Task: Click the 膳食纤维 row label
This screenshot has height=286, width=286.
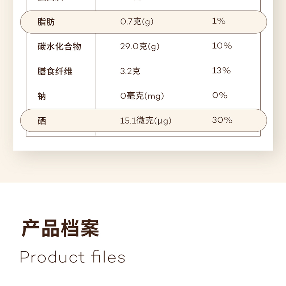Action: [55, 71]
